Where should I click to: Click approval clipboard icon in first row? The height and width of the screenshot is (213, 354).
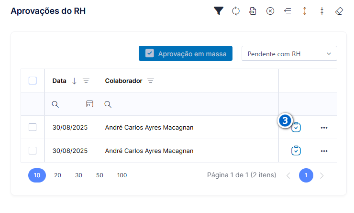coord(296,127)
